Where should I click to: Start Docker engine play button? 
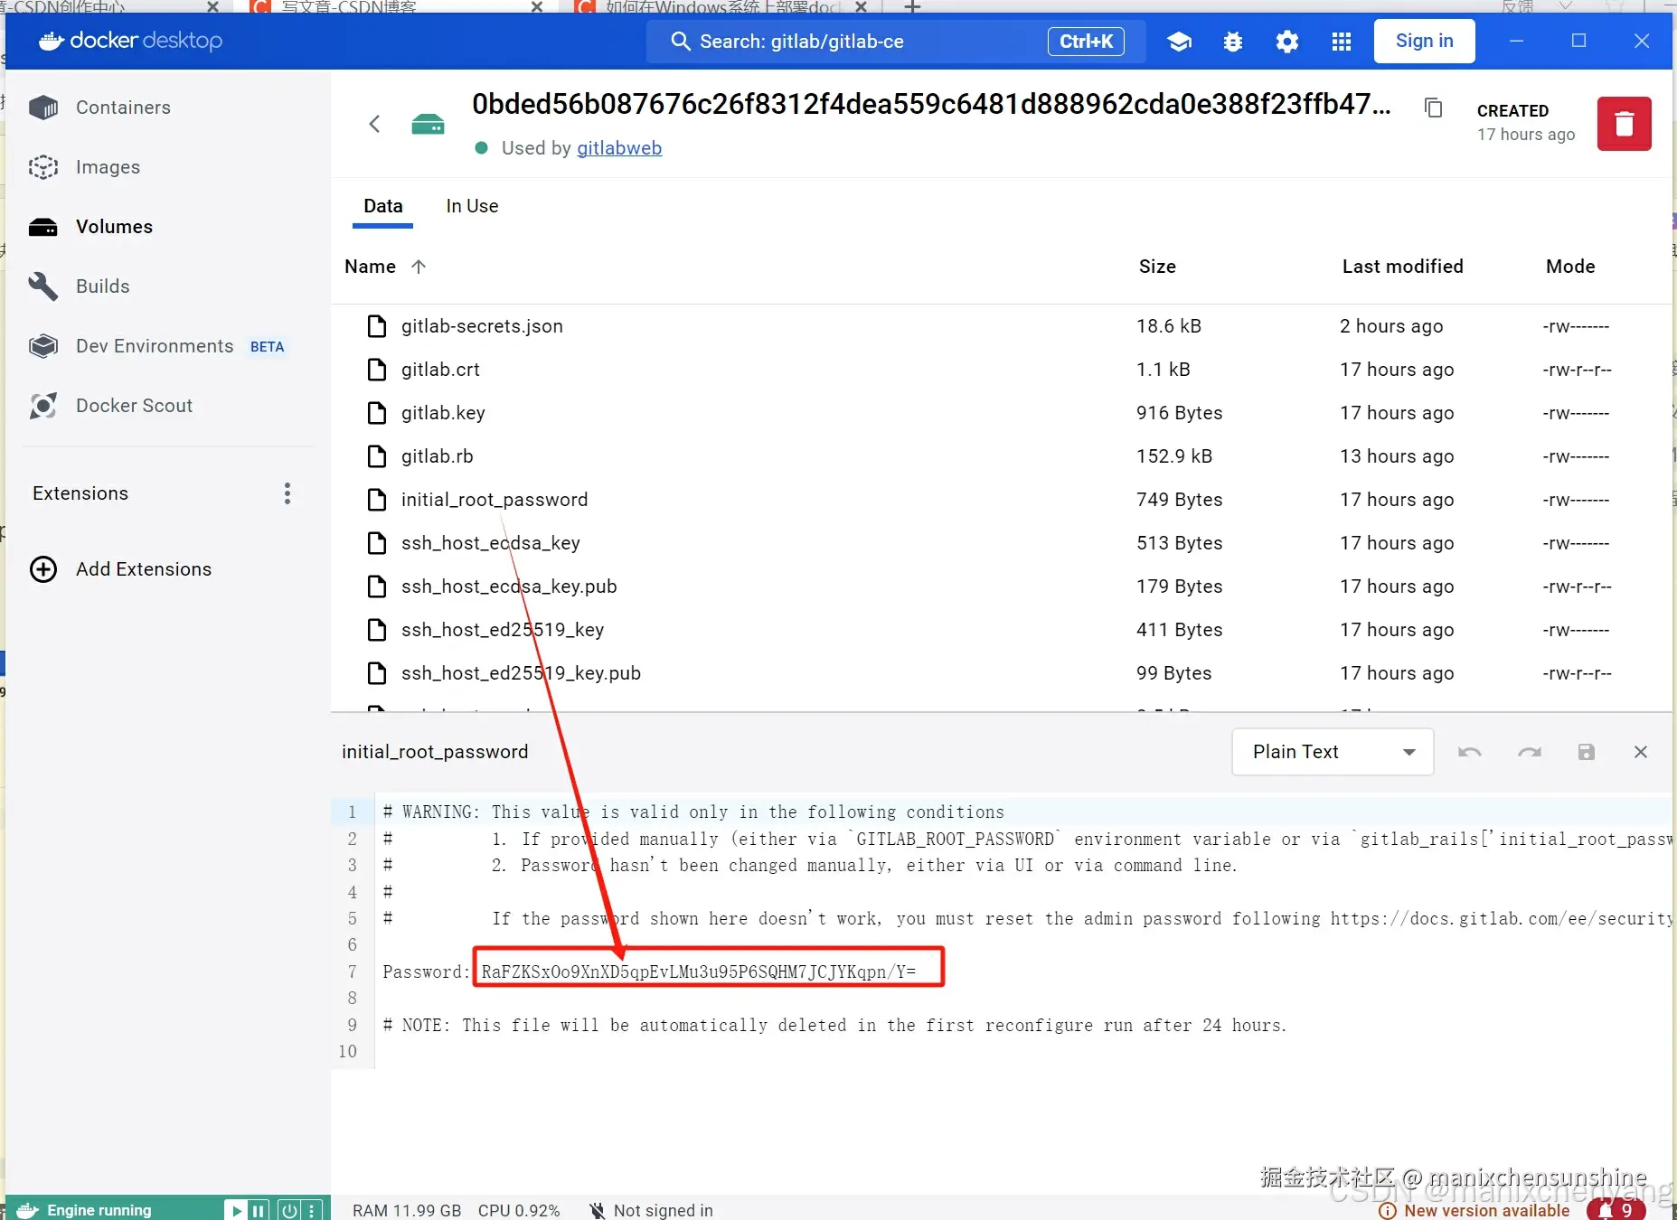pyautogui.click(x=237, y=1210)
